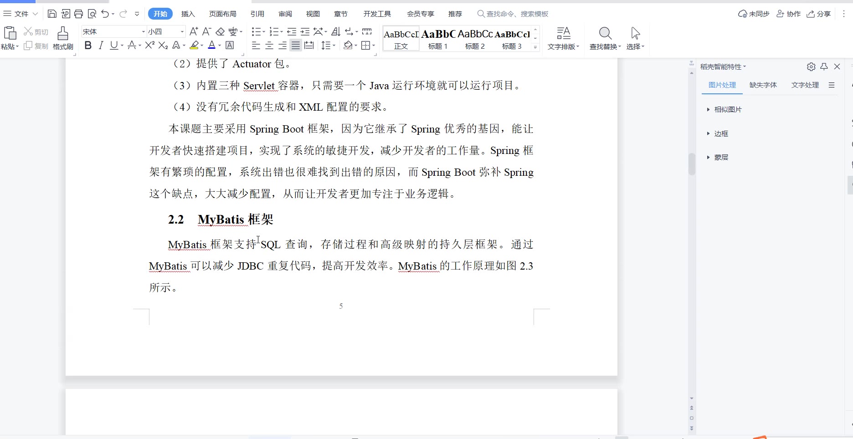This screenshot has height=439, width=853.
Task: Switch to the 缺失字体 panel tab
Action: pyautogui.click(x=763, y=85)
